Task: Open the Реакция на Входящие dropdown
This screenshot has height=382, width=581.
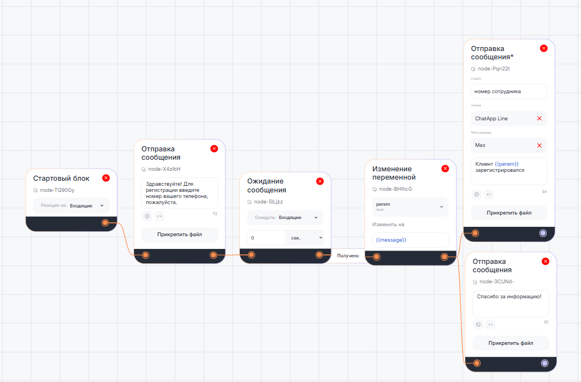Action: 71,206
